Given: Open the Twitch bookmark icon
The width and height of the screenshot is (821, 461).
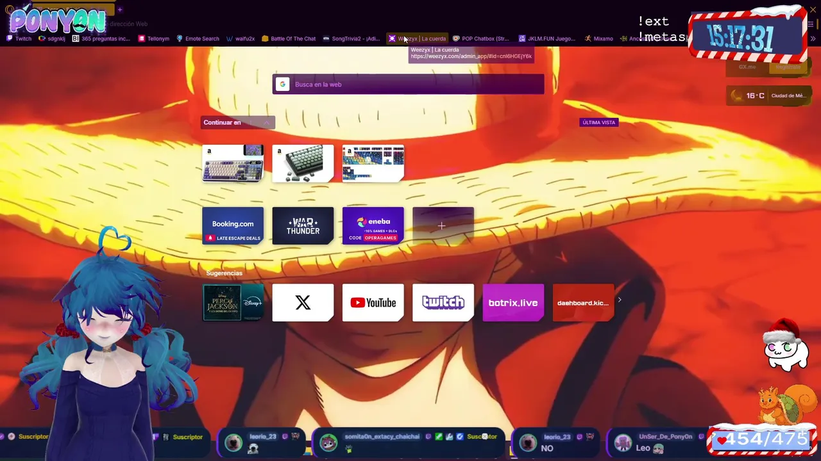Looking at the screenshot, I should coord(10,38).
